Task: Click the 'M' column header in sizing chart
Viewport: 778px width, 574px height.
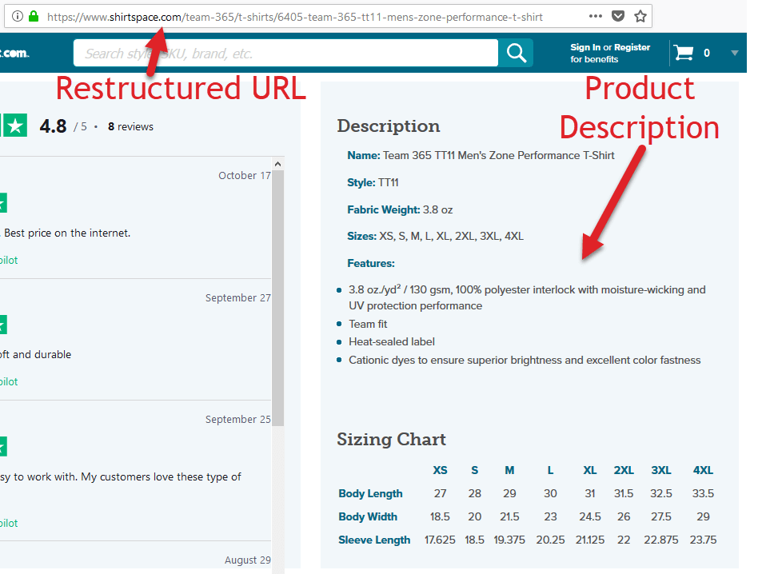Action: [x=509, y=470]
